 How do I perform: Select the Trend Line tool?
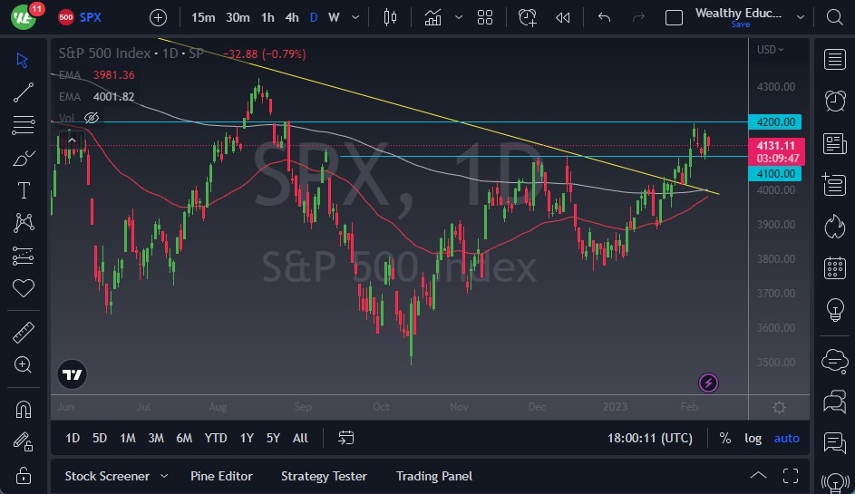[x=24, y=92]
